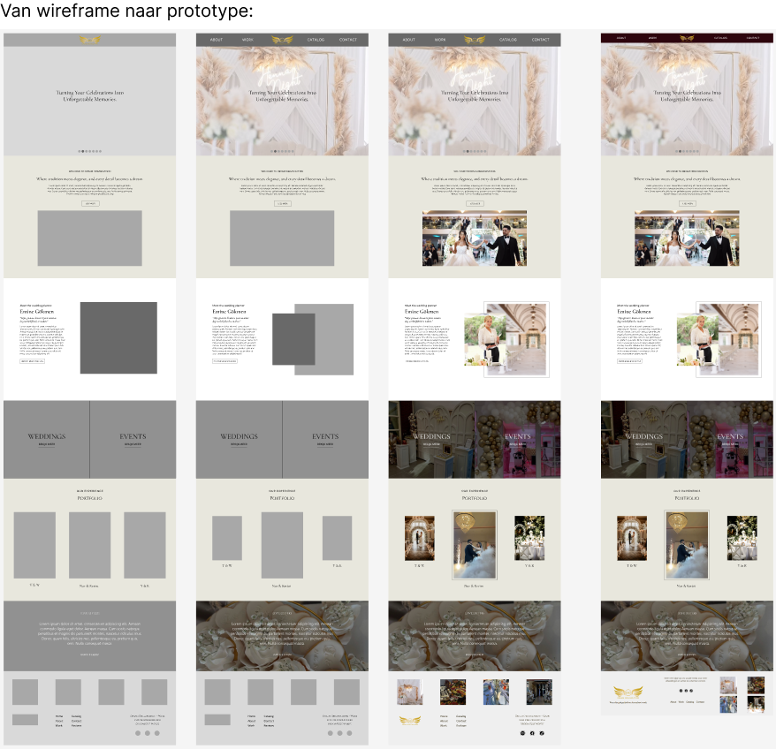Click the button below Emine Gökmen bio, rightmost mockup

click(629, 361)
